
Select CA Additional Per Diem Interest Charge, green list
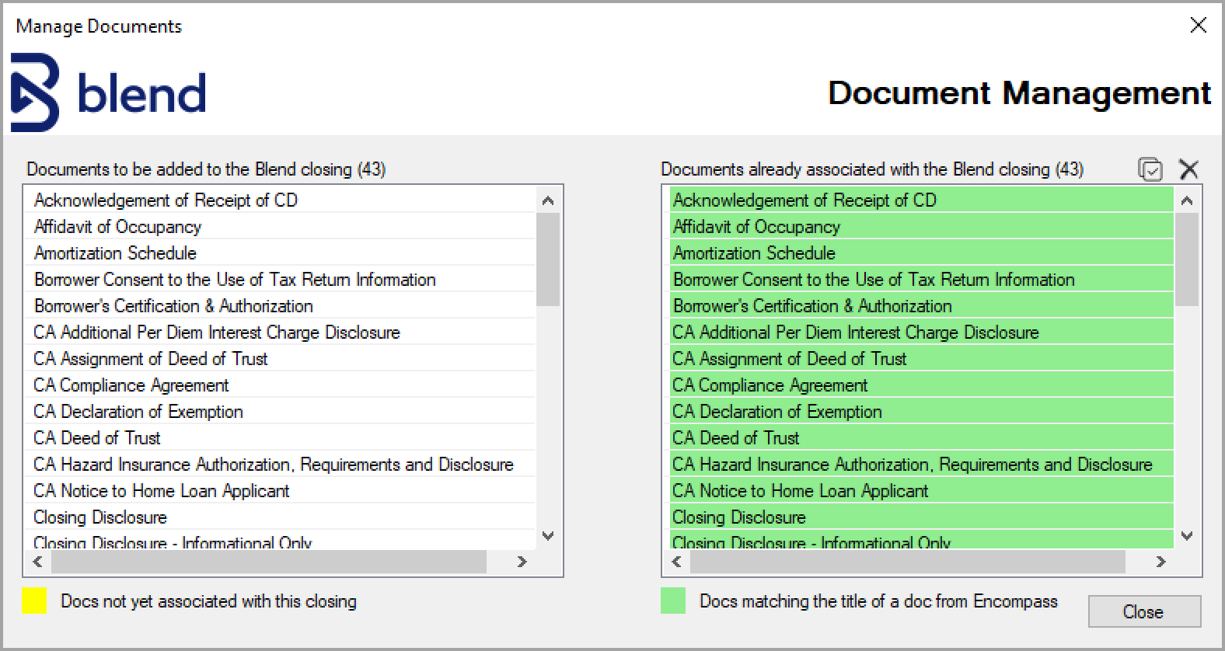(x=922, y=332)
